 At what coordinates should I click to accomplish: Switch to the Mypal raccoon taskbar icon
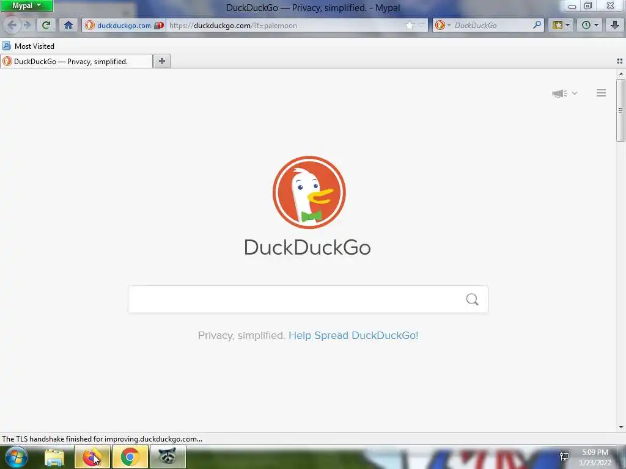pos(168,457)
